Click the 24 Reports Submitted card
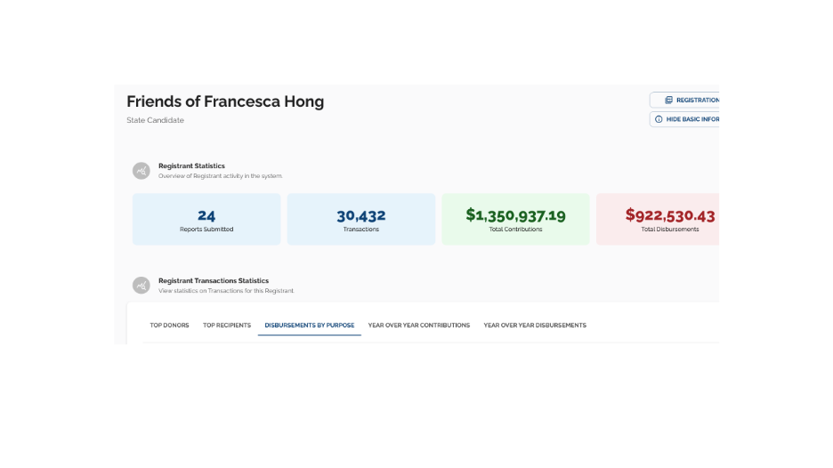Viewport: 833px width, 468px height. pyautogui.click(x=206, y=220)
